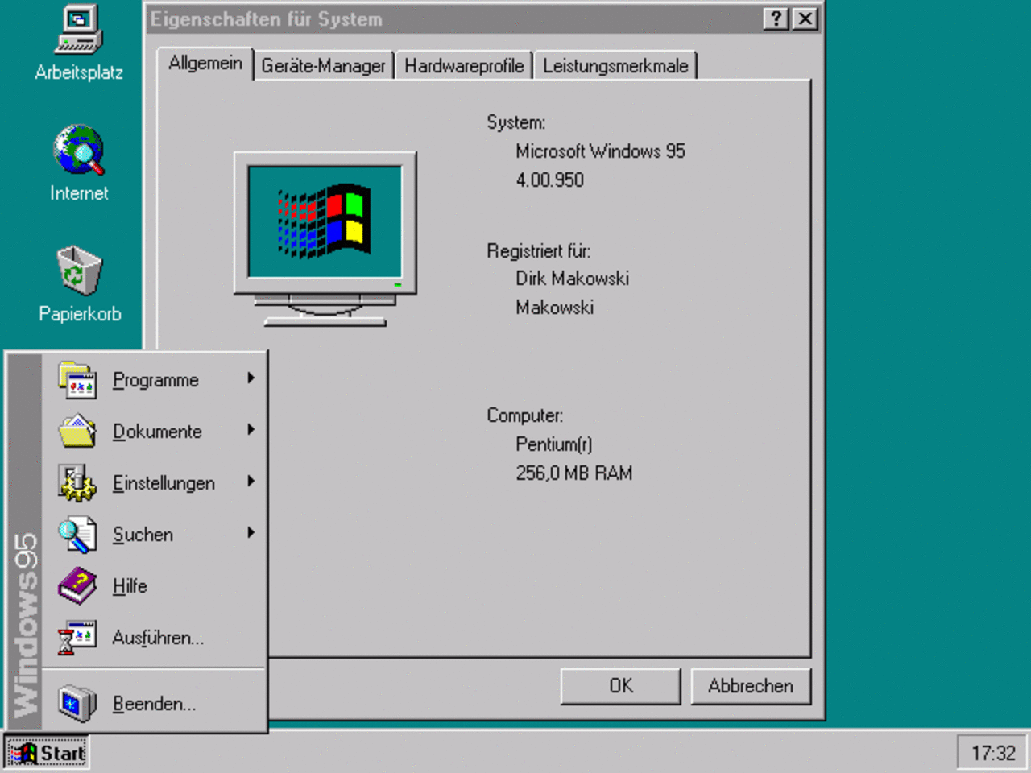This screenshot has width=1031, height=773.
Task: Click the question mark help button in title bar
Action: pyautogui.click(x=775, y=19)
